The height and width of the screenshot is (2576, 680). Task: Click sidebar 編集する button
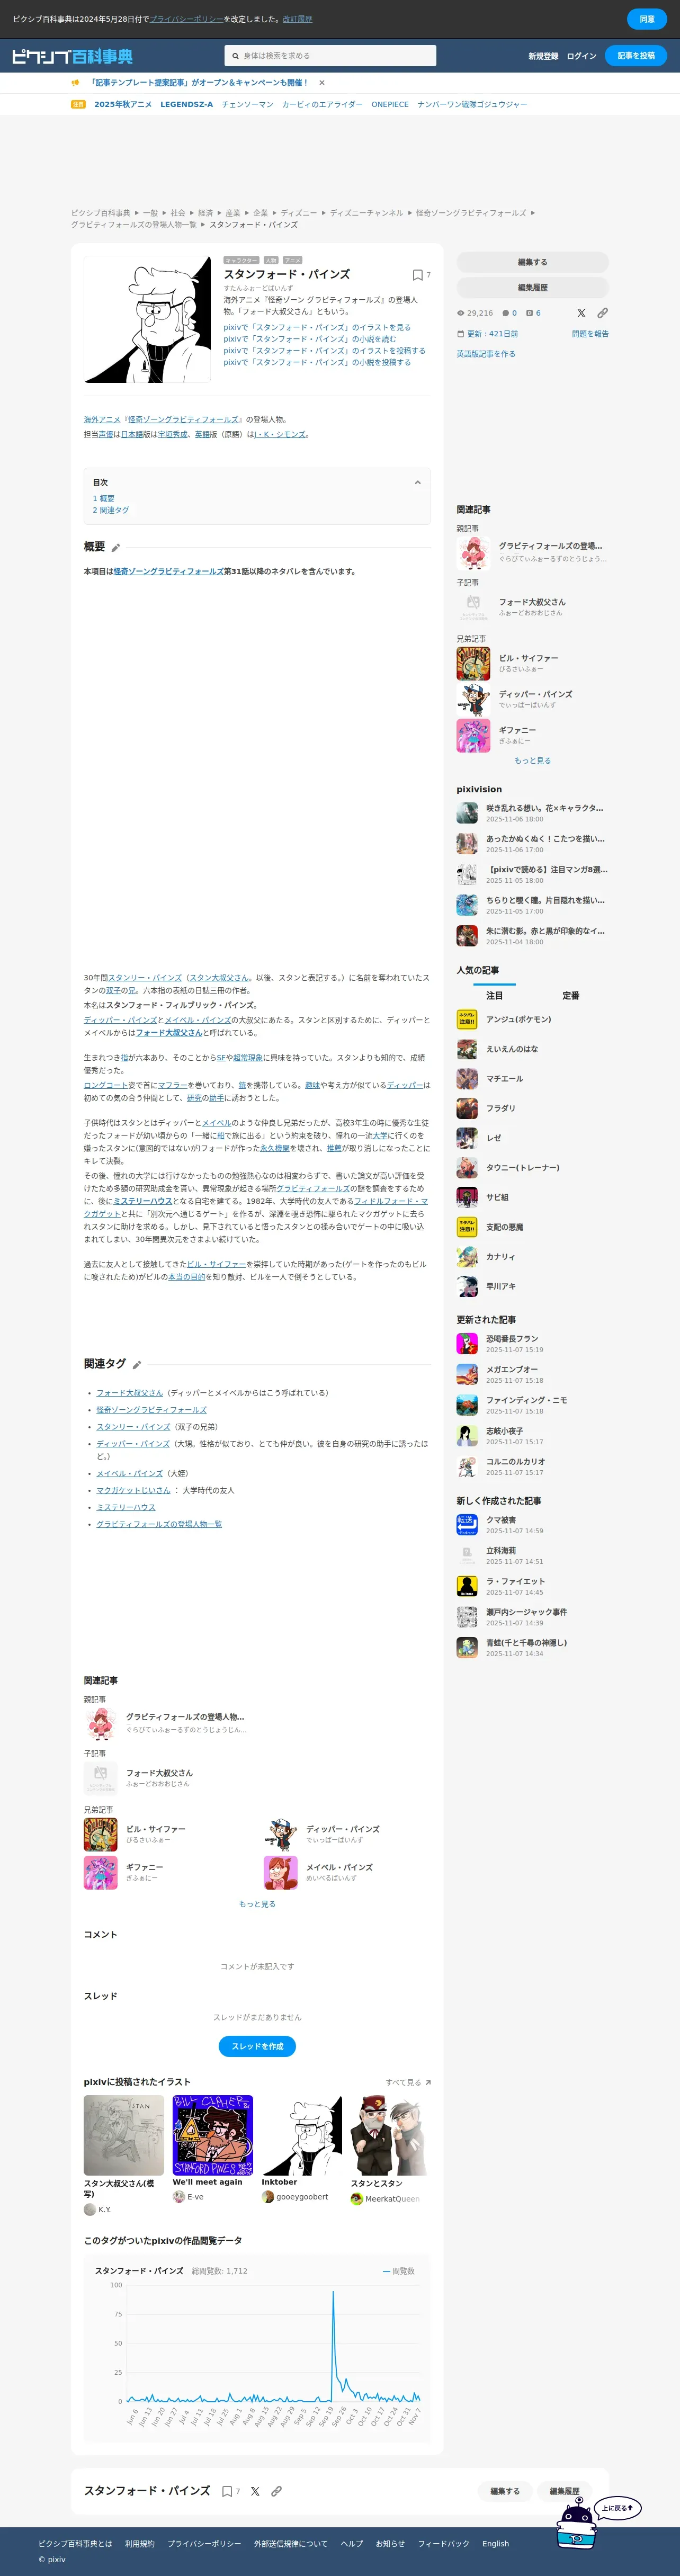[x=532, y=262]
